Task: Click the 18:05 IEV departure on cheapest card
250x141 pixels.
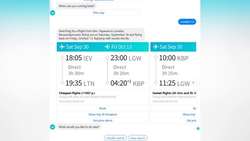Action: tap(79, 58)
